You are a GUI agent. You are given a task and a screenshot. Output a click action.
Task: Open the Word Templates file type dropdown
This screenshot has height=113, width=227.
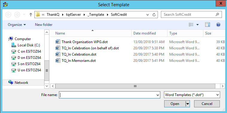pos(192,95)
